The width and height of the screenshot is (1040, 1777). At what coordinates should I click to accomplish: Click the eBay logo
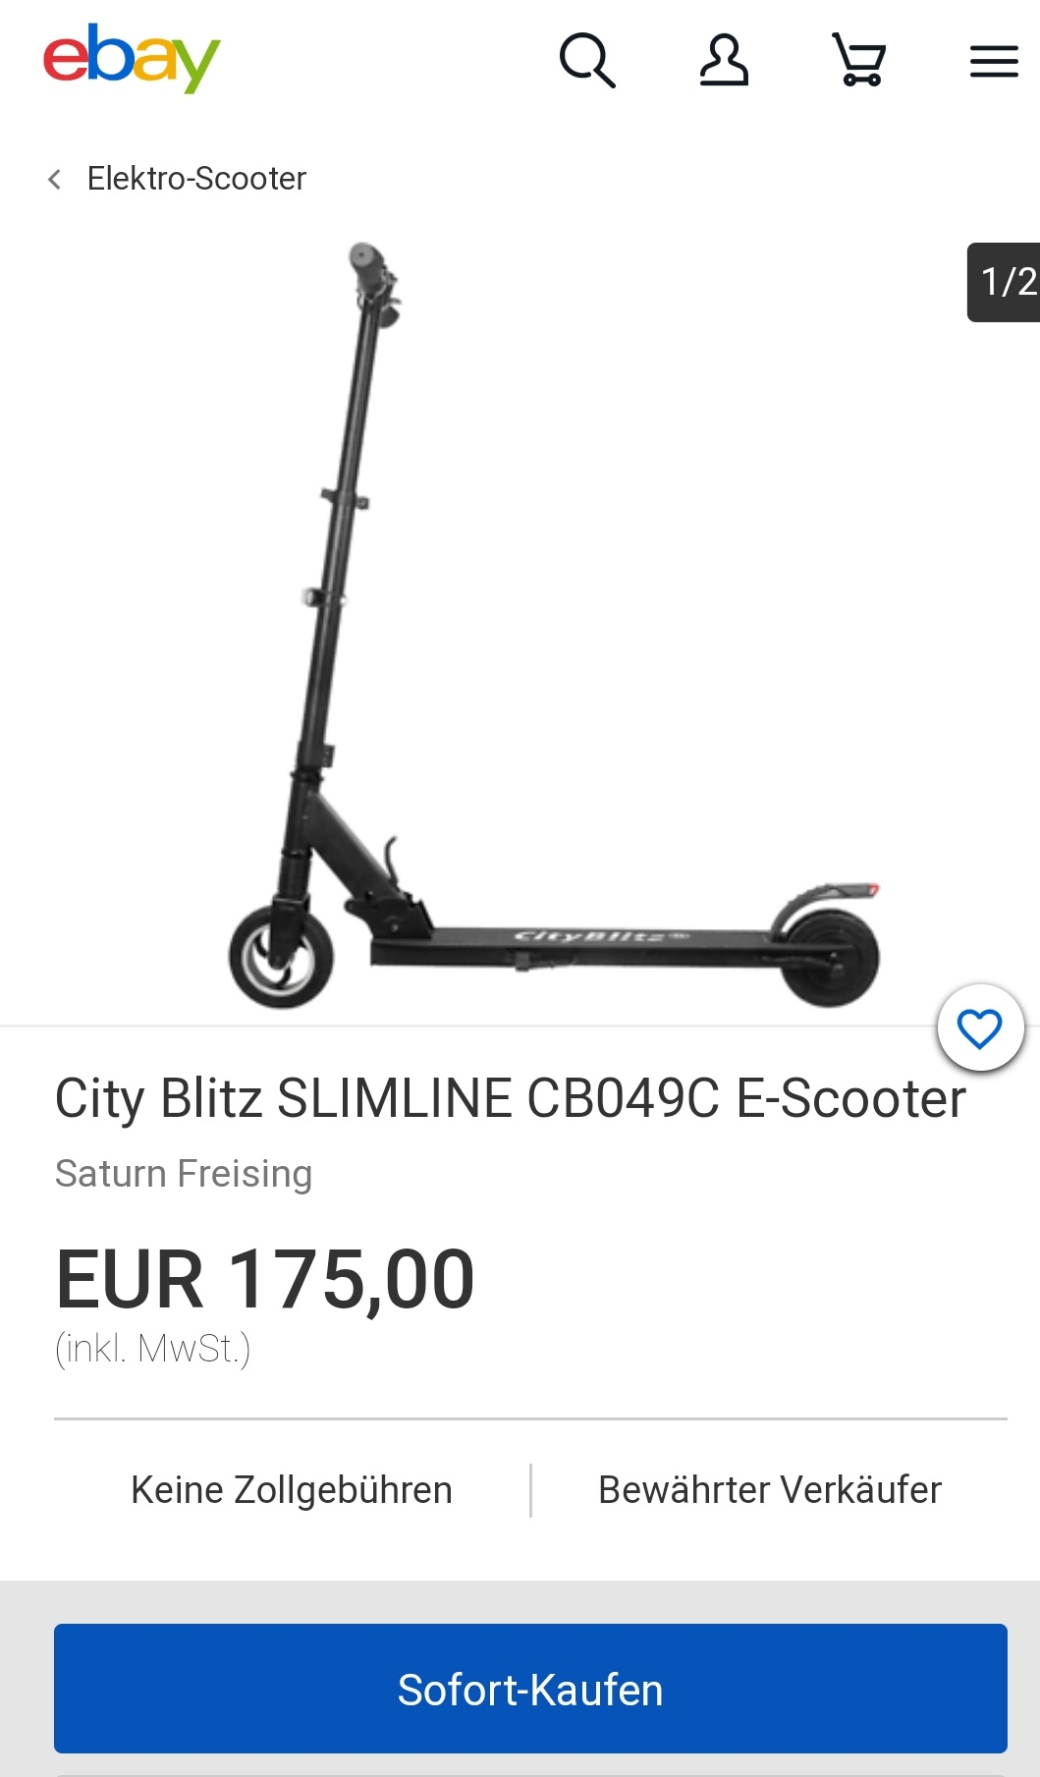(x=132, y=58)
